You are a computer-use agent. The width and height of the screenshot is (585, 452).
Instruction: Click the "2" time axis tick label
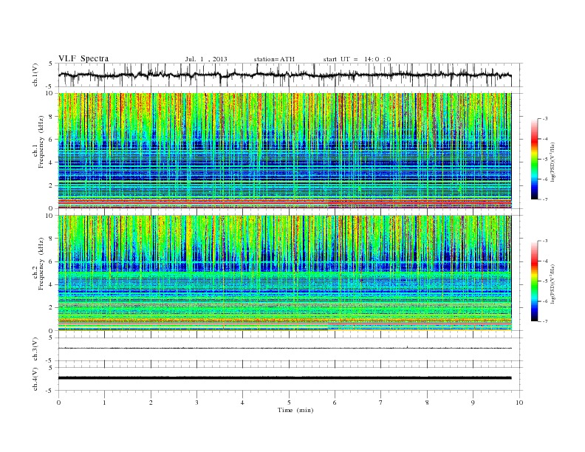pos(151,403)
